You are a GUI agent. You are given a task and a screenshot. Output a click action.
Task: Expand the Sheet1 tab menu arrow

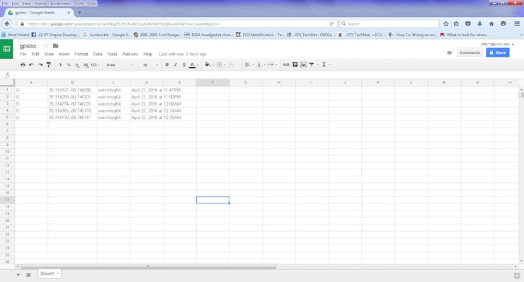tap(58, 273)
